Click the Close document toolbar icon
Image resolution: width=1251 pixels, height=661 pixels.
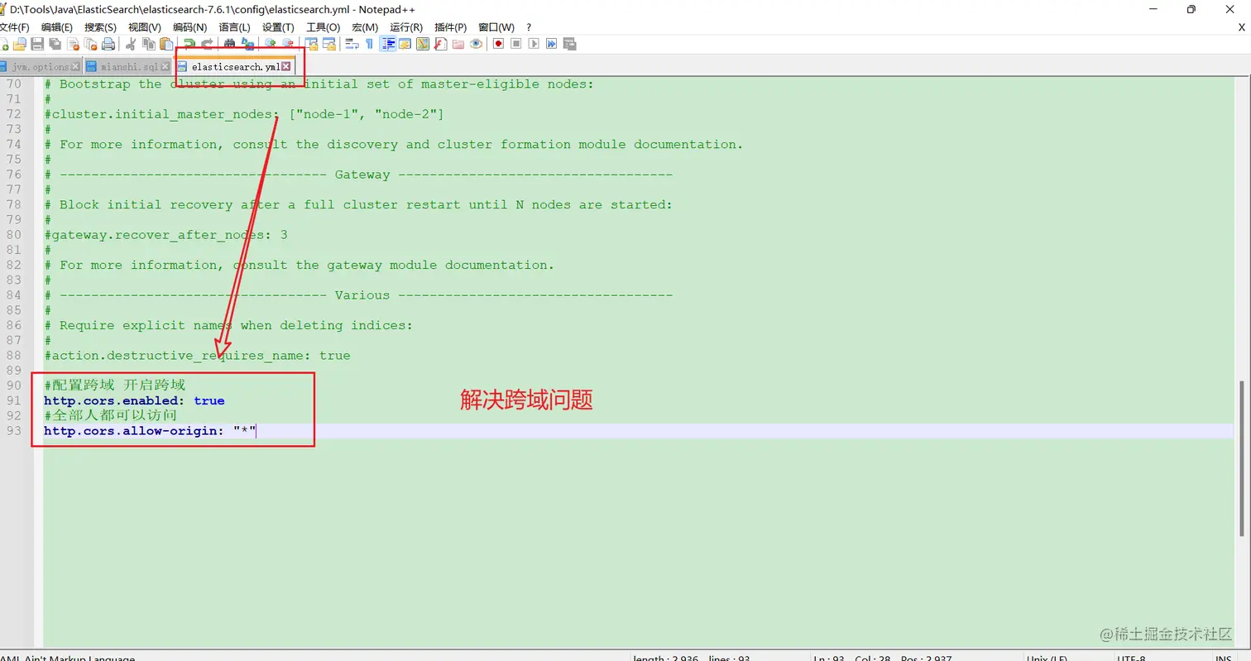(x=74, y=44)
